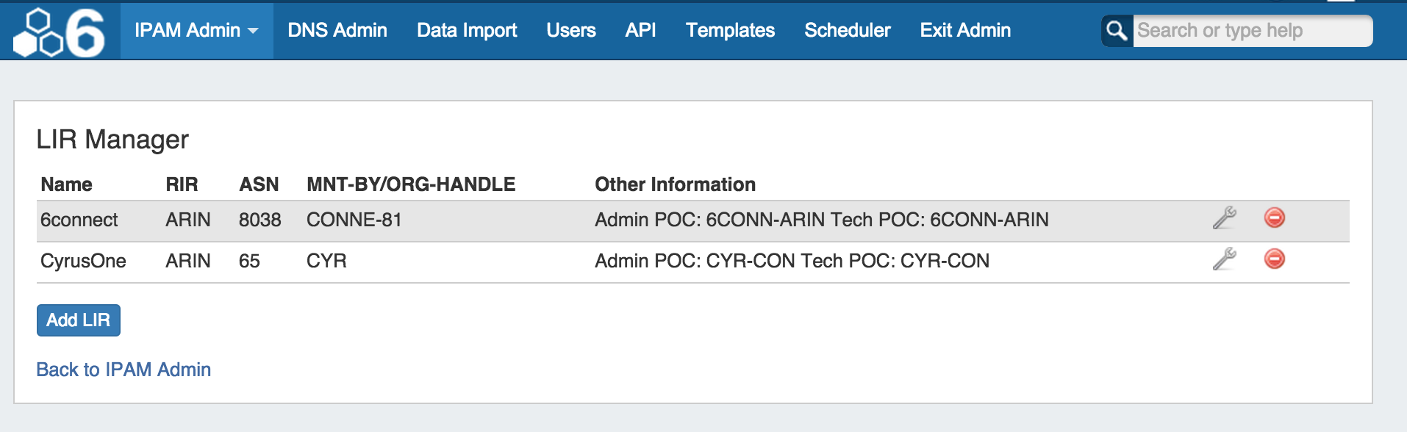Expand the IPAM Admin dropdown menu

pos(196,31)
